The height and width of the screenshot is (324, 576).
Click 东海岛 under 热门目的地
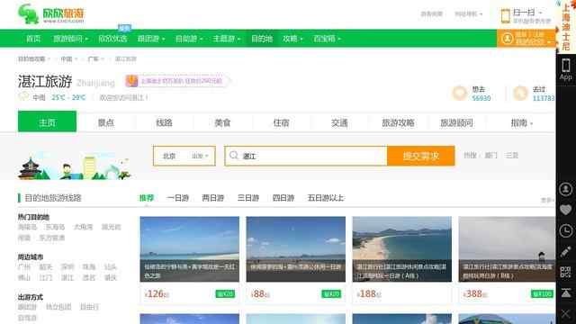[55, 227]
